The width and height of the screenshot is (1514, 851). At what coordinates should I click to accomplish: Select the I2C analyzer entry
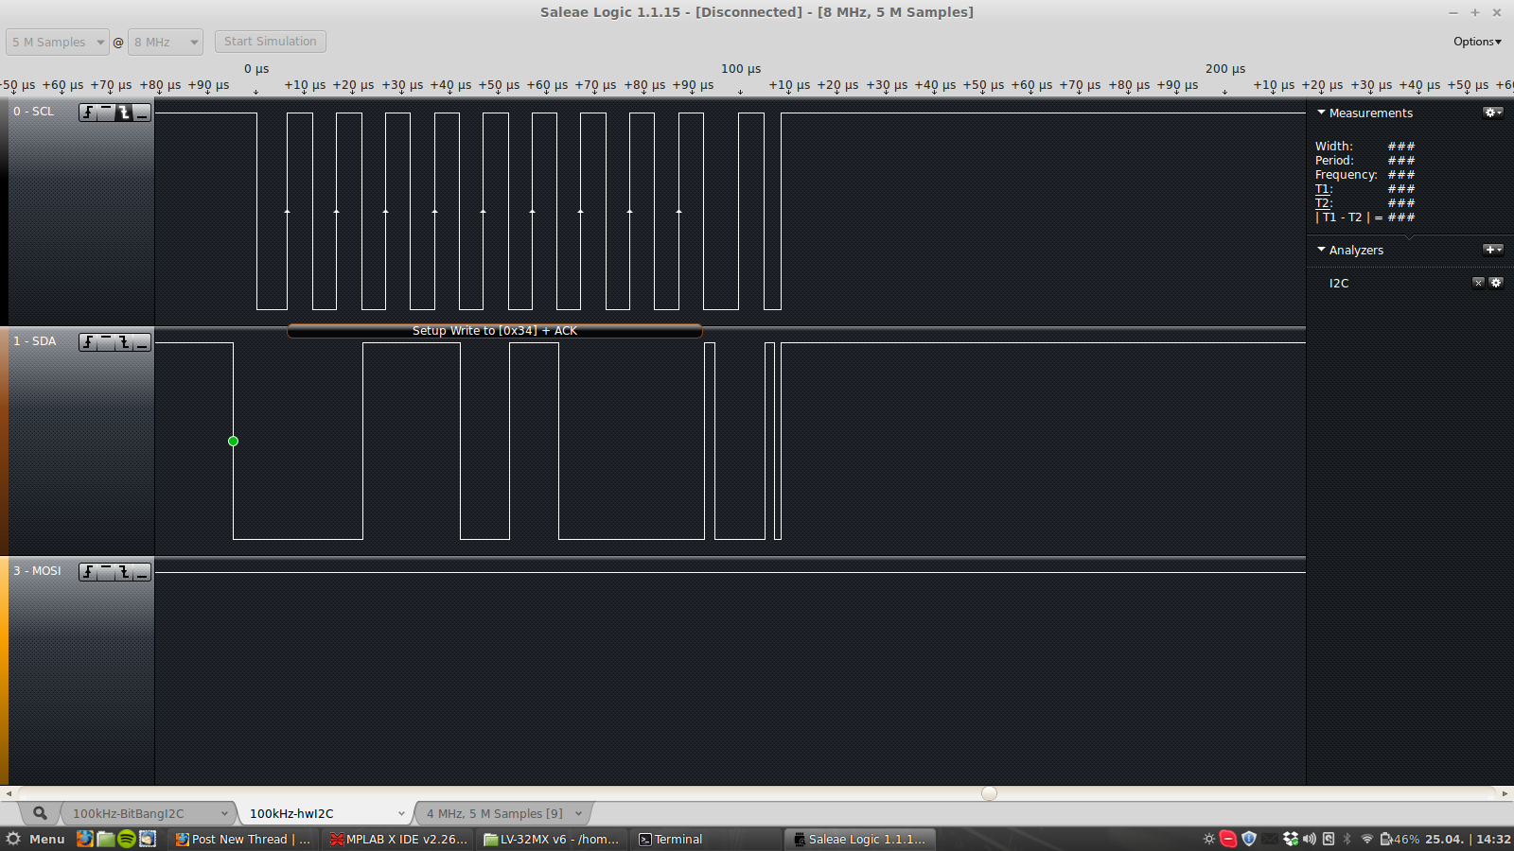(x=1339, y=284)
